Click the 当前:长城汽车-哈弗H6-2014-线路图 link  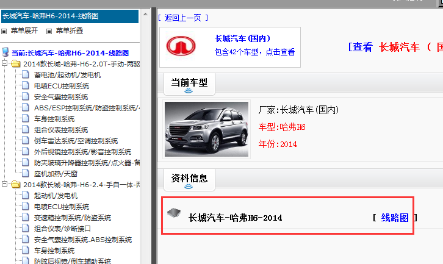tap(70, 53)
